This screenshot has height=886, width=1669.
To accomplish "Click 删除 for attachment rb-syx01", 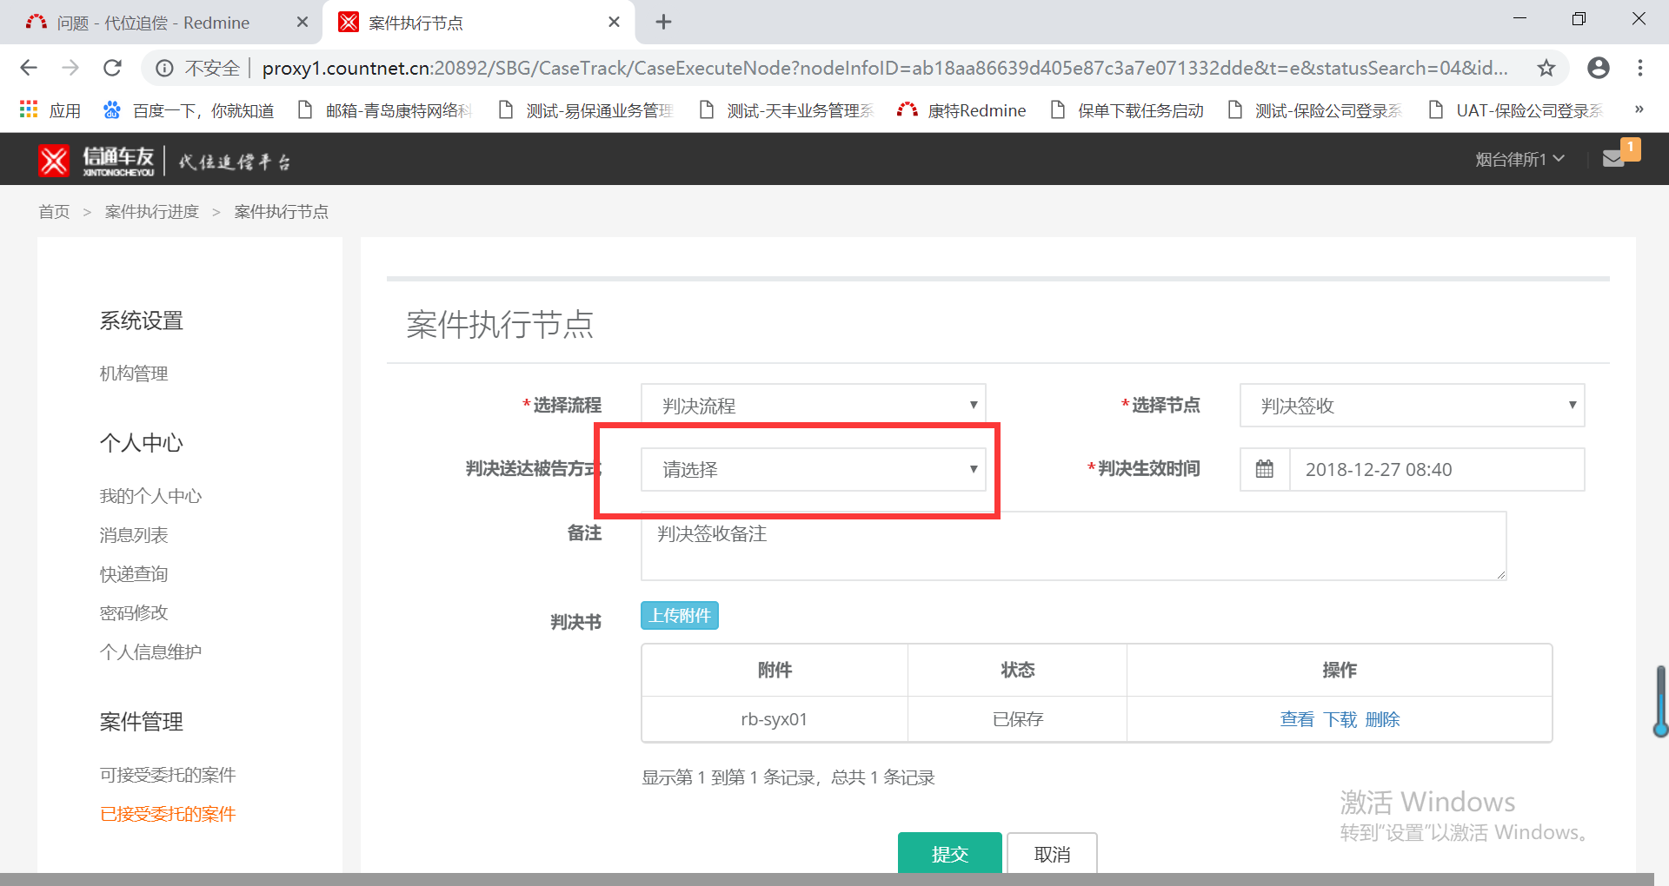I will click(1382, 719).
